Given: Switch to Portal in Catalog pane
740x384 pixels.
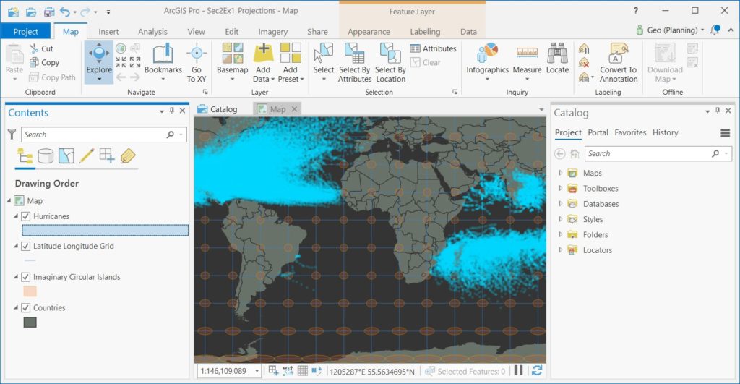Looking at the screenshot, I should 598,133.
